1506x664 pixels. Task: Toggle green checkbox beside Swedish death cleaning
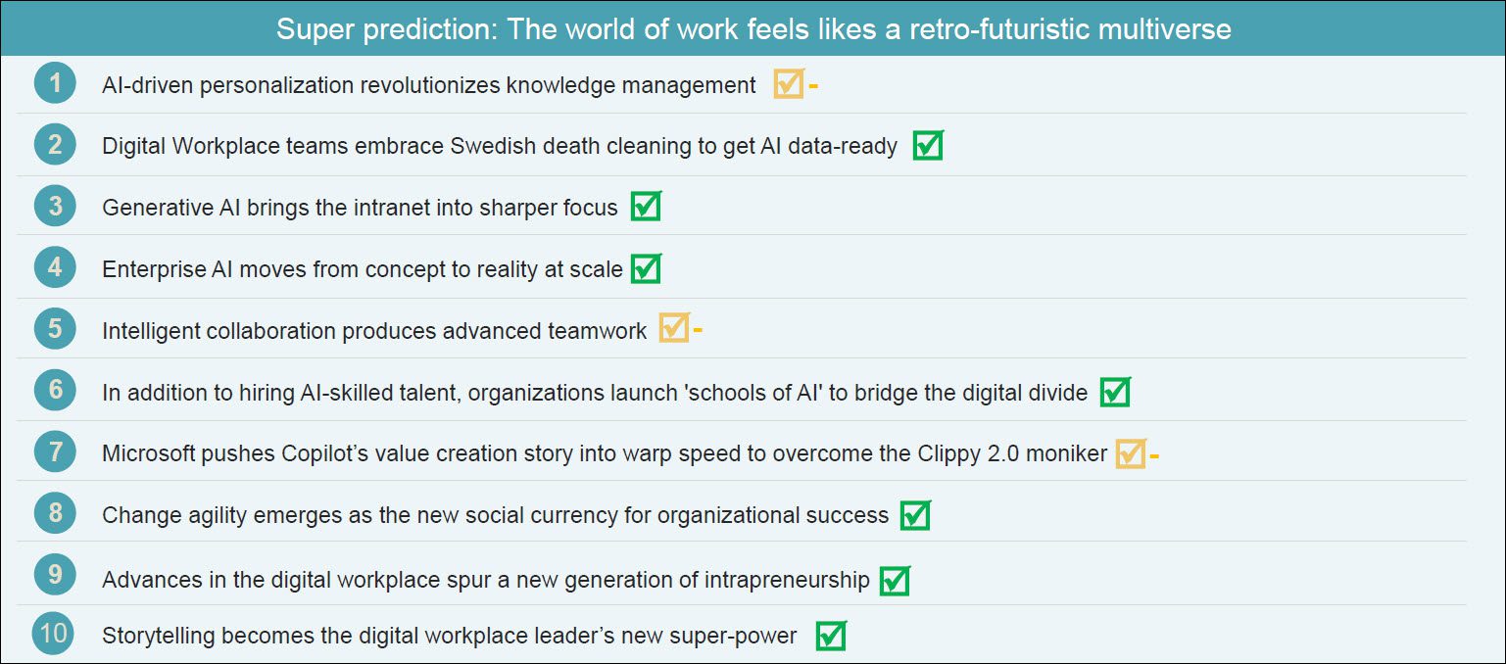point(927,146)
